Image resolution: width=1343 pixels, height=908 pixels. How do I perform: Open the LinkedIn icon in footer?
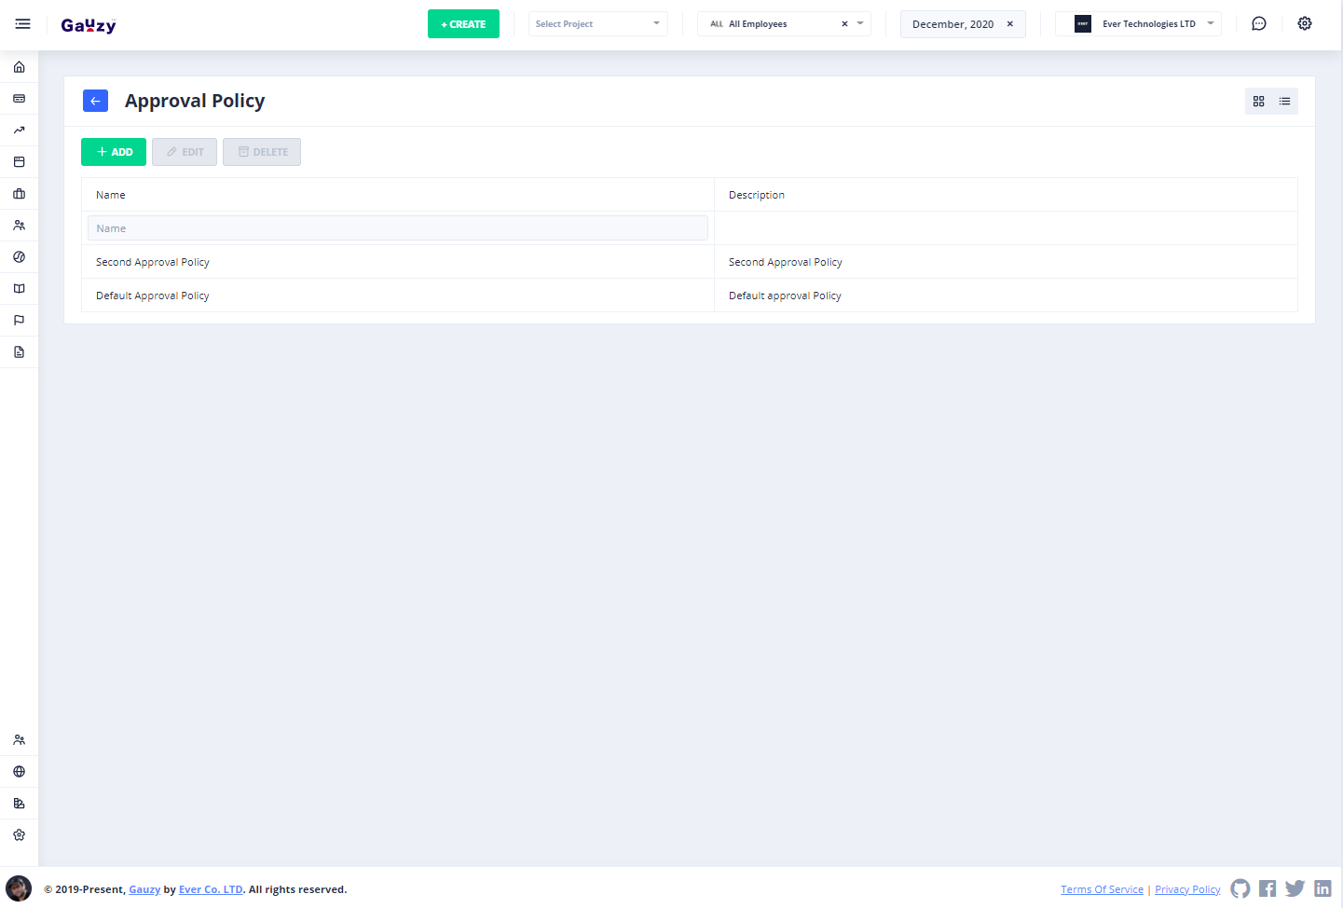tap(1322, 888)
